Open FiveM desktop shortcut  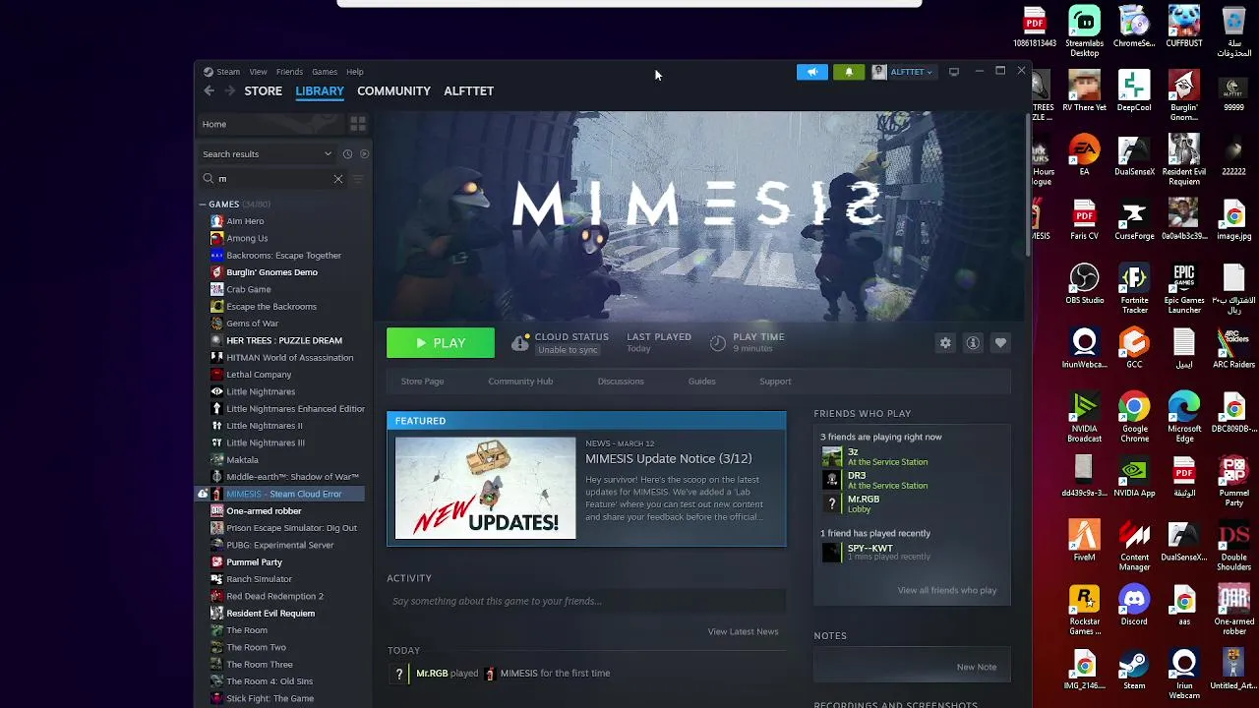click(x=1084, y=541)
